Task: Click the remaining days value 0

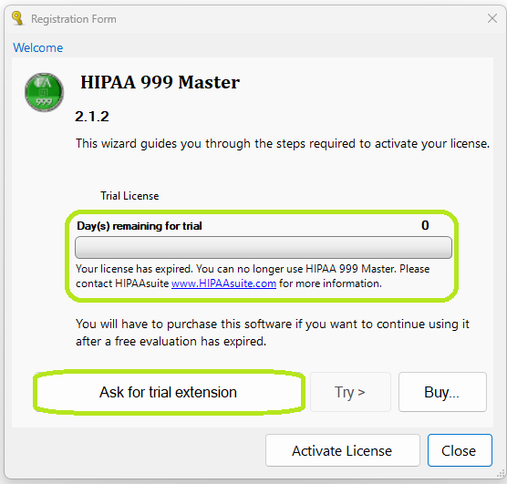Action: coord(425,225)
